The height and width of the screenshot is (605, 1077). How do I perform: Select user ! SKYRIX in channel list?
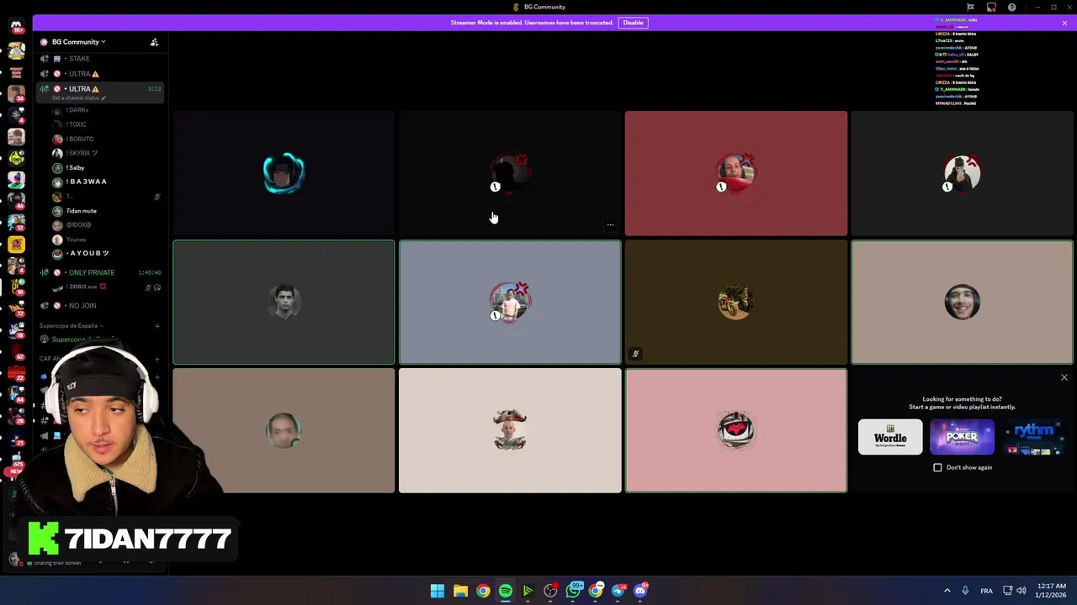tap(81, 153)
